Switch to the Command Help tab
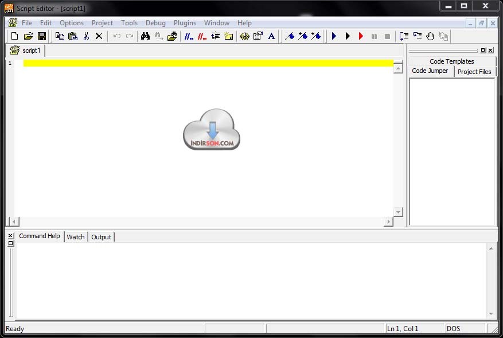Image resolution: width=503 pixels, height=338 pixels. (40, 236)
